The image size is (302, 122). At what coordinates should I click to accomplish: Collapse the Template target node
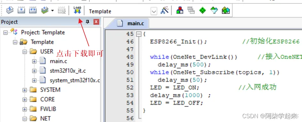(x=15, y=42)
